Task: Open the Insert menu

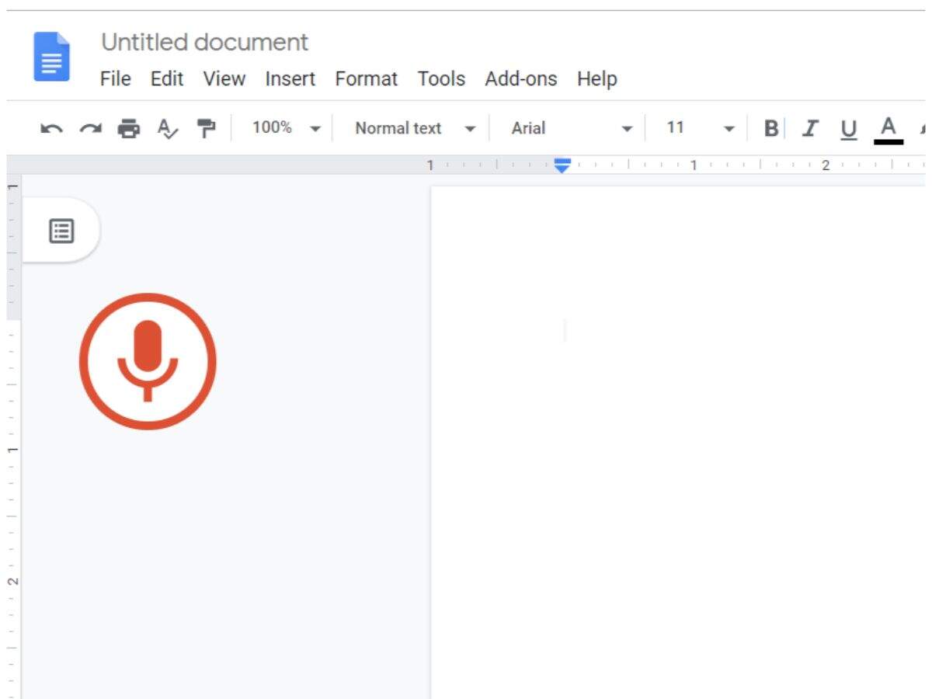Action: click(290, 78)
